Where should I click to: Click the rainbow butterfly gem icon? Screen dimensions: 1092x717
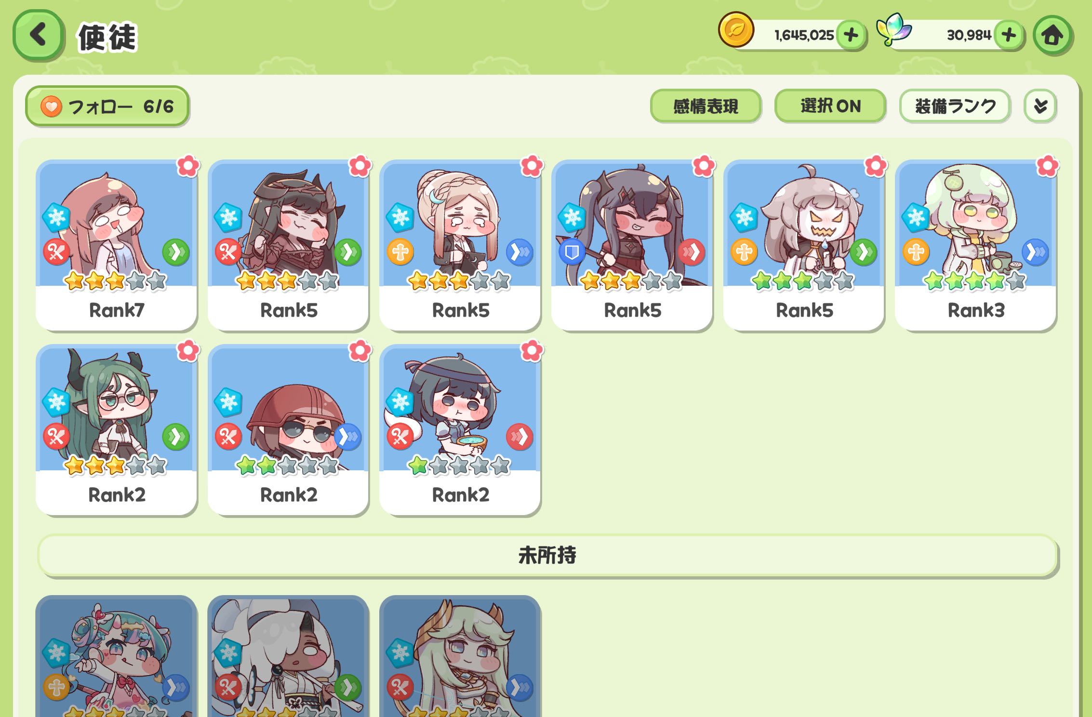[893, 29]
